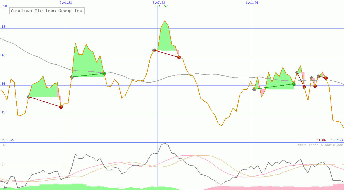The image size is (344, 190).
Task: Click the -30 indicator axis label
Action: (4, 188)
